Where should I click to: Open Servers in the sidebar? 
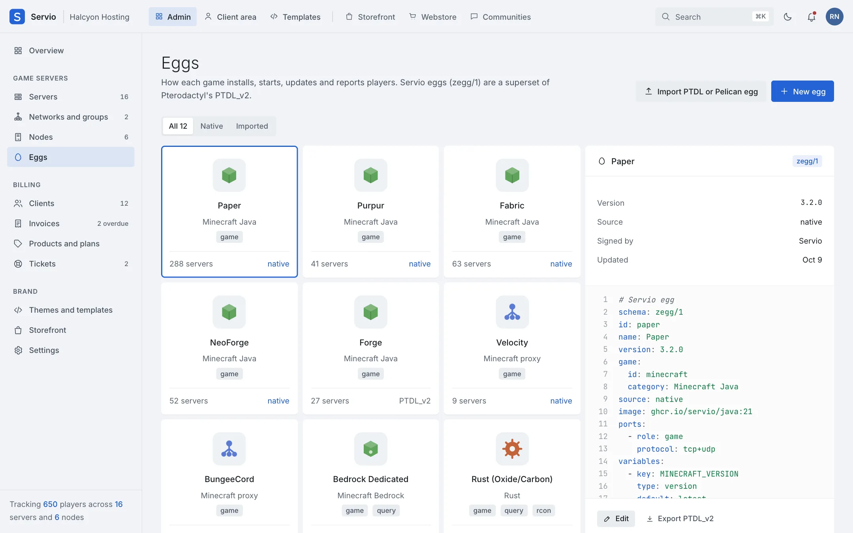click(71, 97)
